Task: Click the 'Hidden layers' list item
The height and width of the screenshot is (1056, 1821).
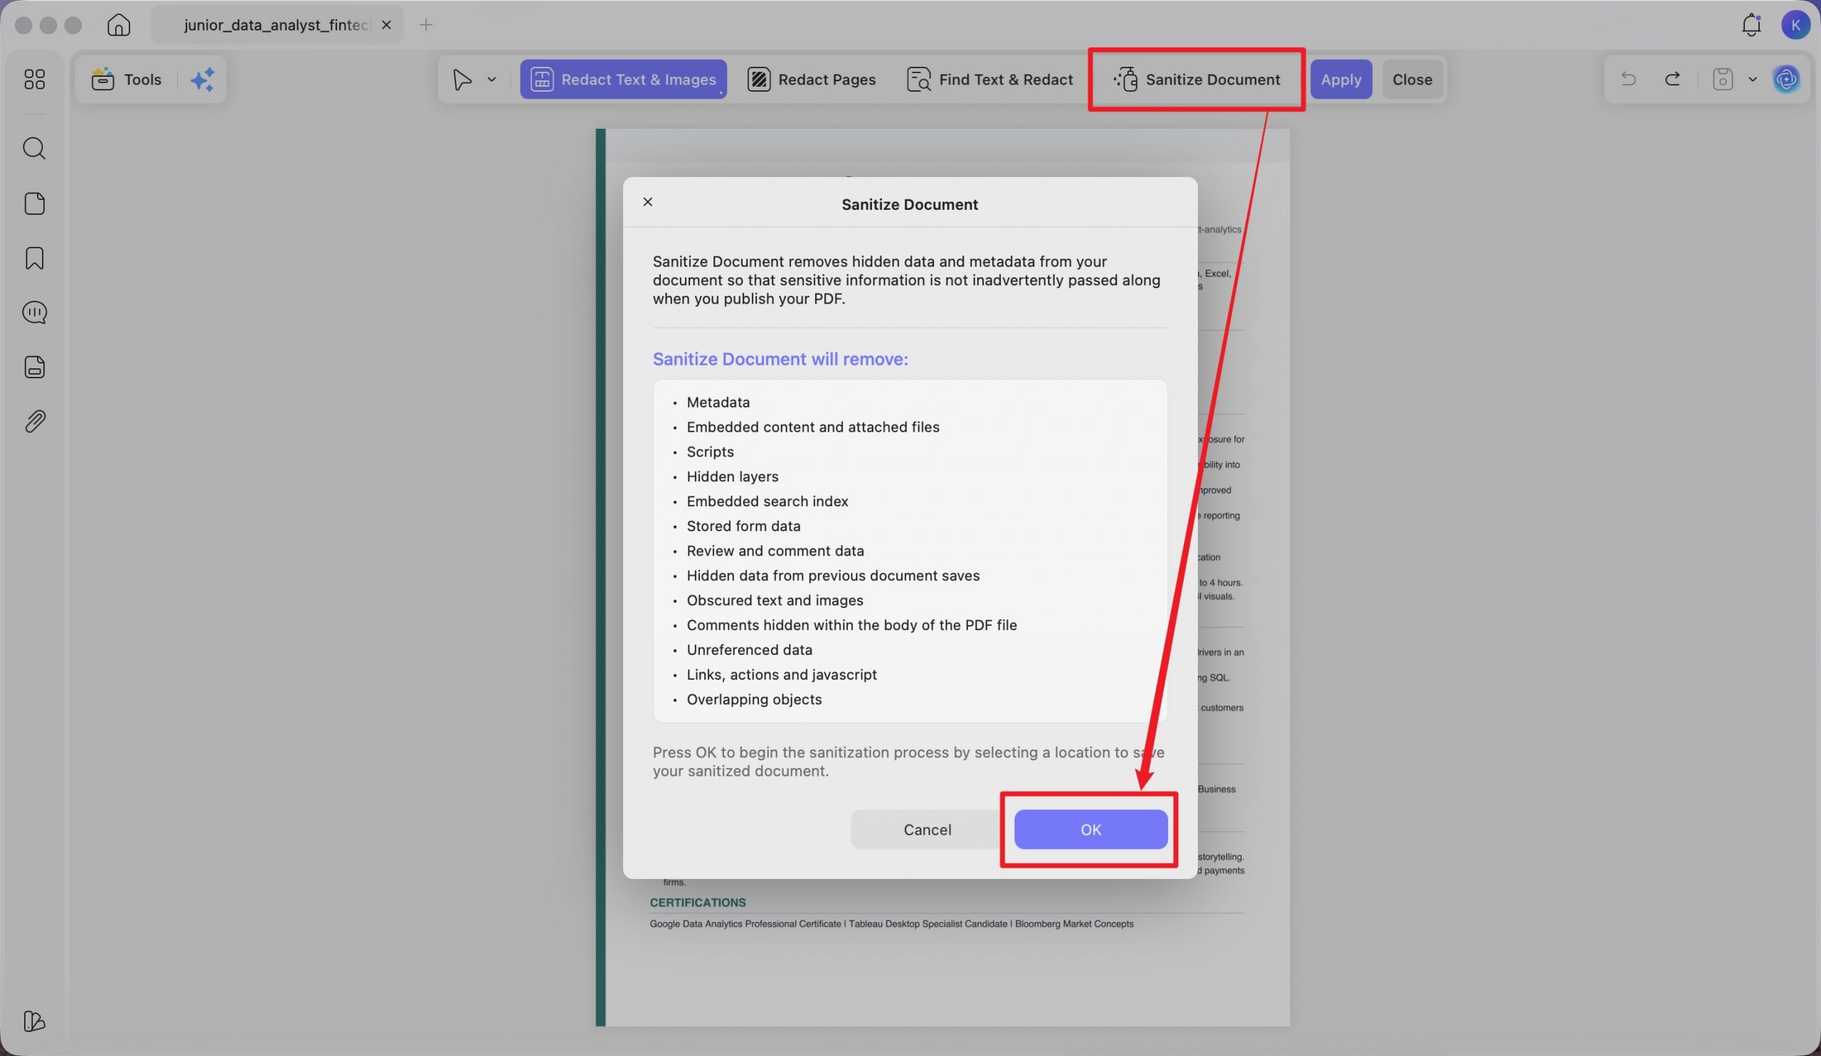Action: tap(732, 476)
